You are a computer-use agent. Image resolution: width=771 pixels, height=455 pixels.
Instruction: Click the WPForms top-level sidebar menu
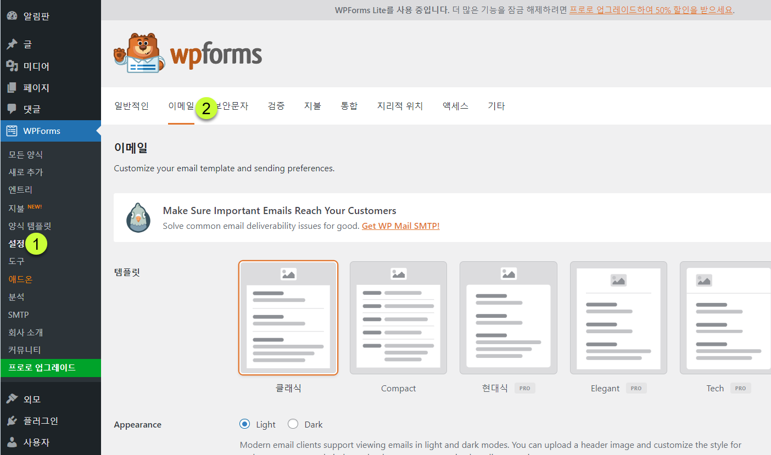(x=51, y=131)
